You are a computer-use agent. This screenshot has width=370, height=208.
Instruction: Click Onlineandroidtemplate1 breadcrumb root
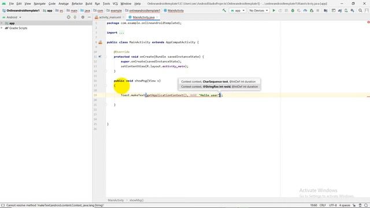point(21,10)
